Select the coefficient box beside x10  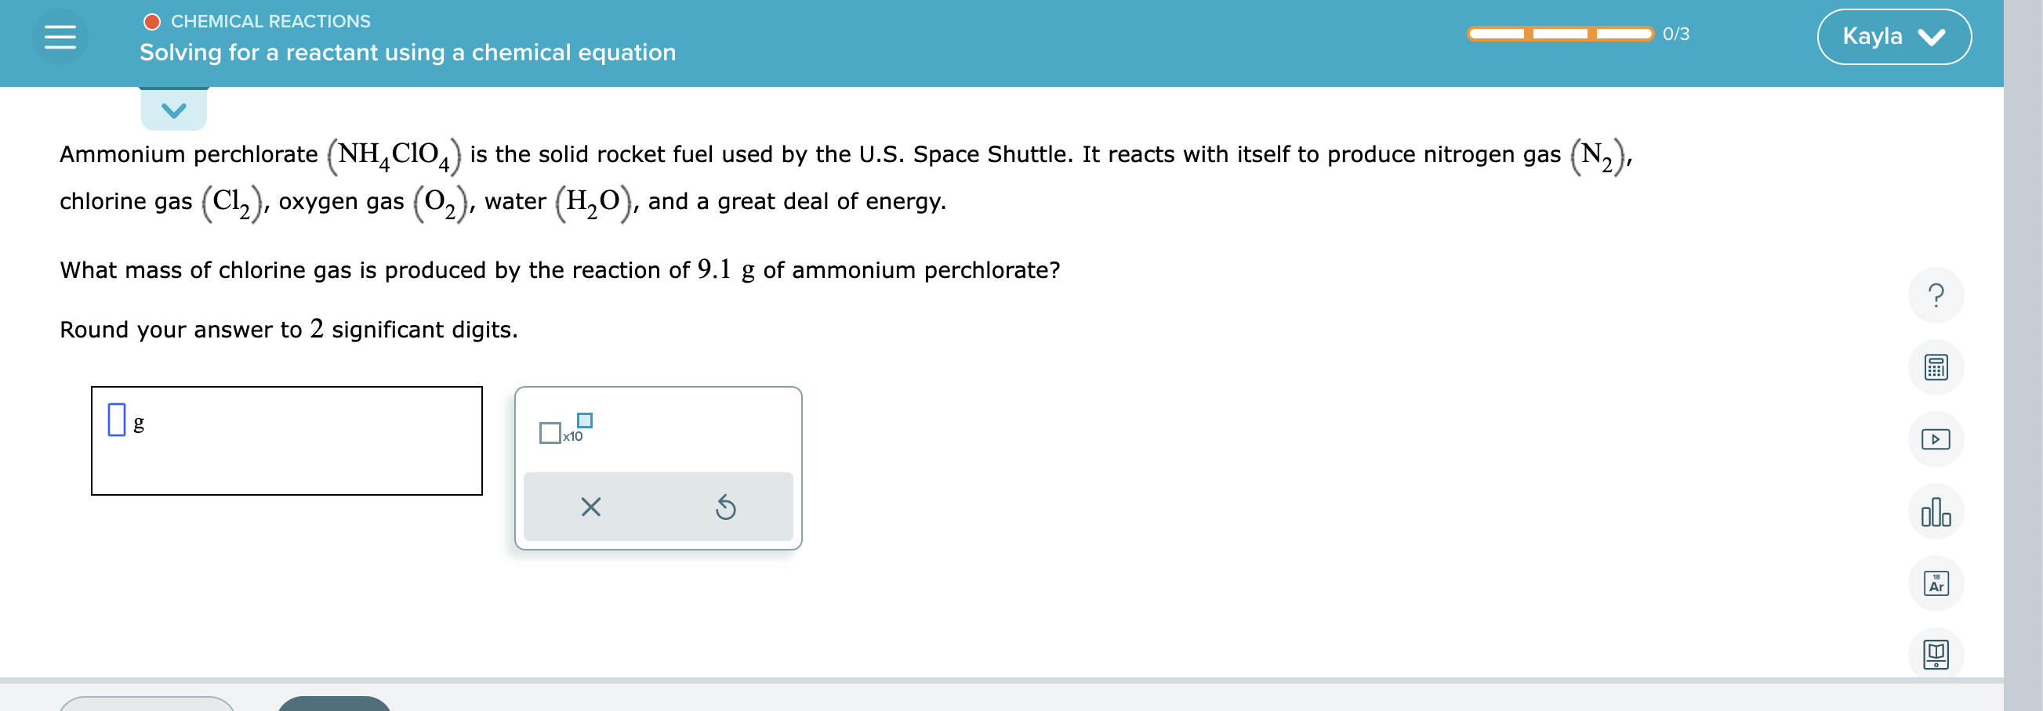click(x=550, y=433)
